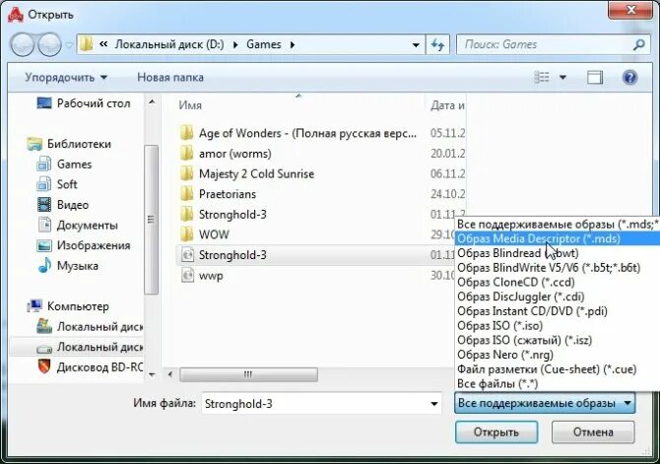
Task: Click the file name input field
Action: point(314,404)
